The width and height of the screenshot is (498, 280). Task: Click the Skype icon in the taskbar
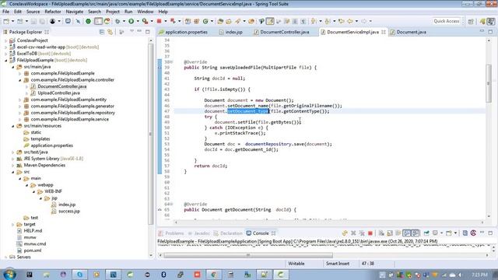coord(79,275)
